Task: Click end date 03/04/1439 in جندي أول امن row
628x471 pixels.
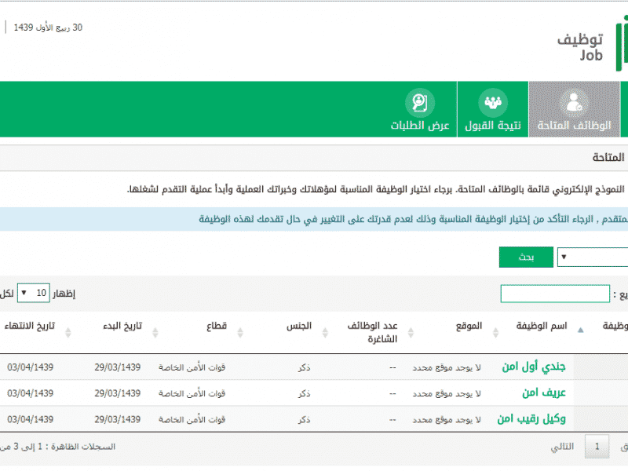Action: pos(30,367)
